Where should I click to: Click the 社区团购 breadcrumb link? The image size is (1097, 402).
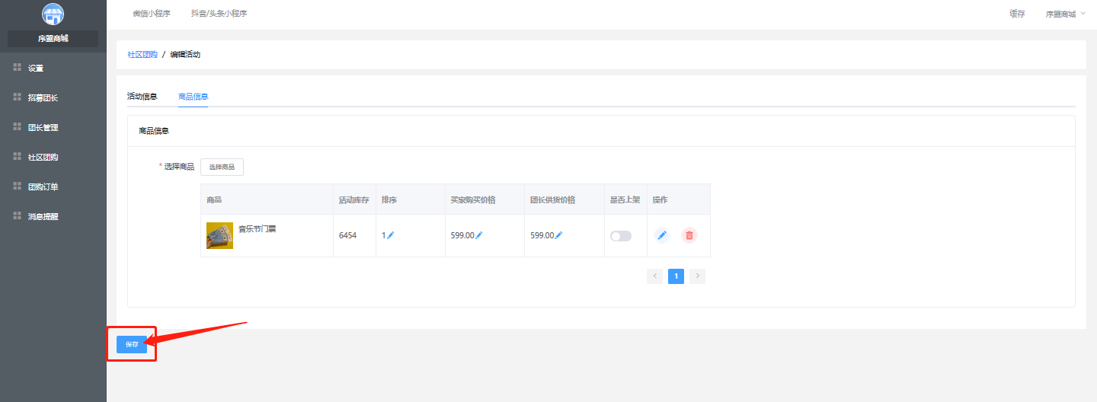142,55
